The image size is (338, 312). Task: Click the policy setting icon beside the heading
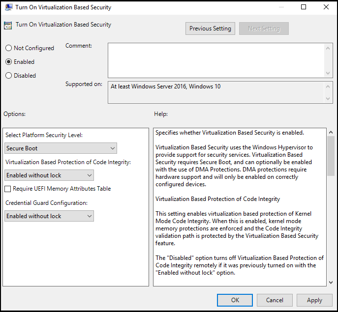pos(8,25)
